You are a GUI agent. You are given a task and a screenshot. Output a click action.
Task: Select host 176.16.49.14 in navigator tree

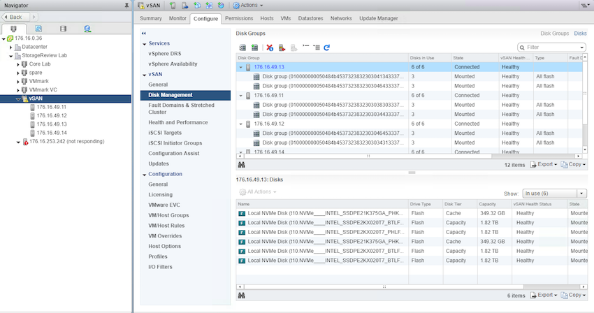pos(52,133)
